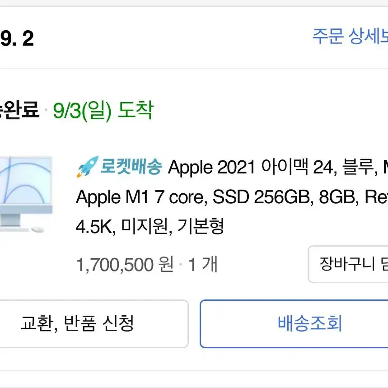Click the 8GB memory text in description
Image resolution: width=388 pixels, height=388 pixels.
338,197
